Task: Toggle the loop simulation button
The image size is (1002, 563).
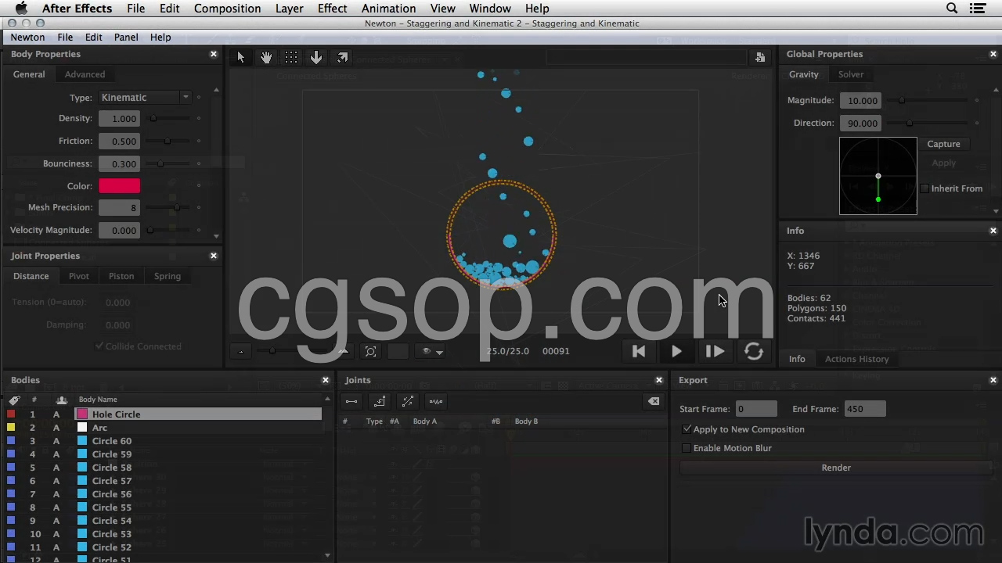Action: click(x=754, y=351)
